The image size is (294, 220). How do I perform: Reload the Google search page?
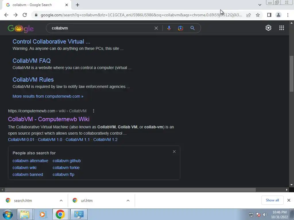point(25,15)
